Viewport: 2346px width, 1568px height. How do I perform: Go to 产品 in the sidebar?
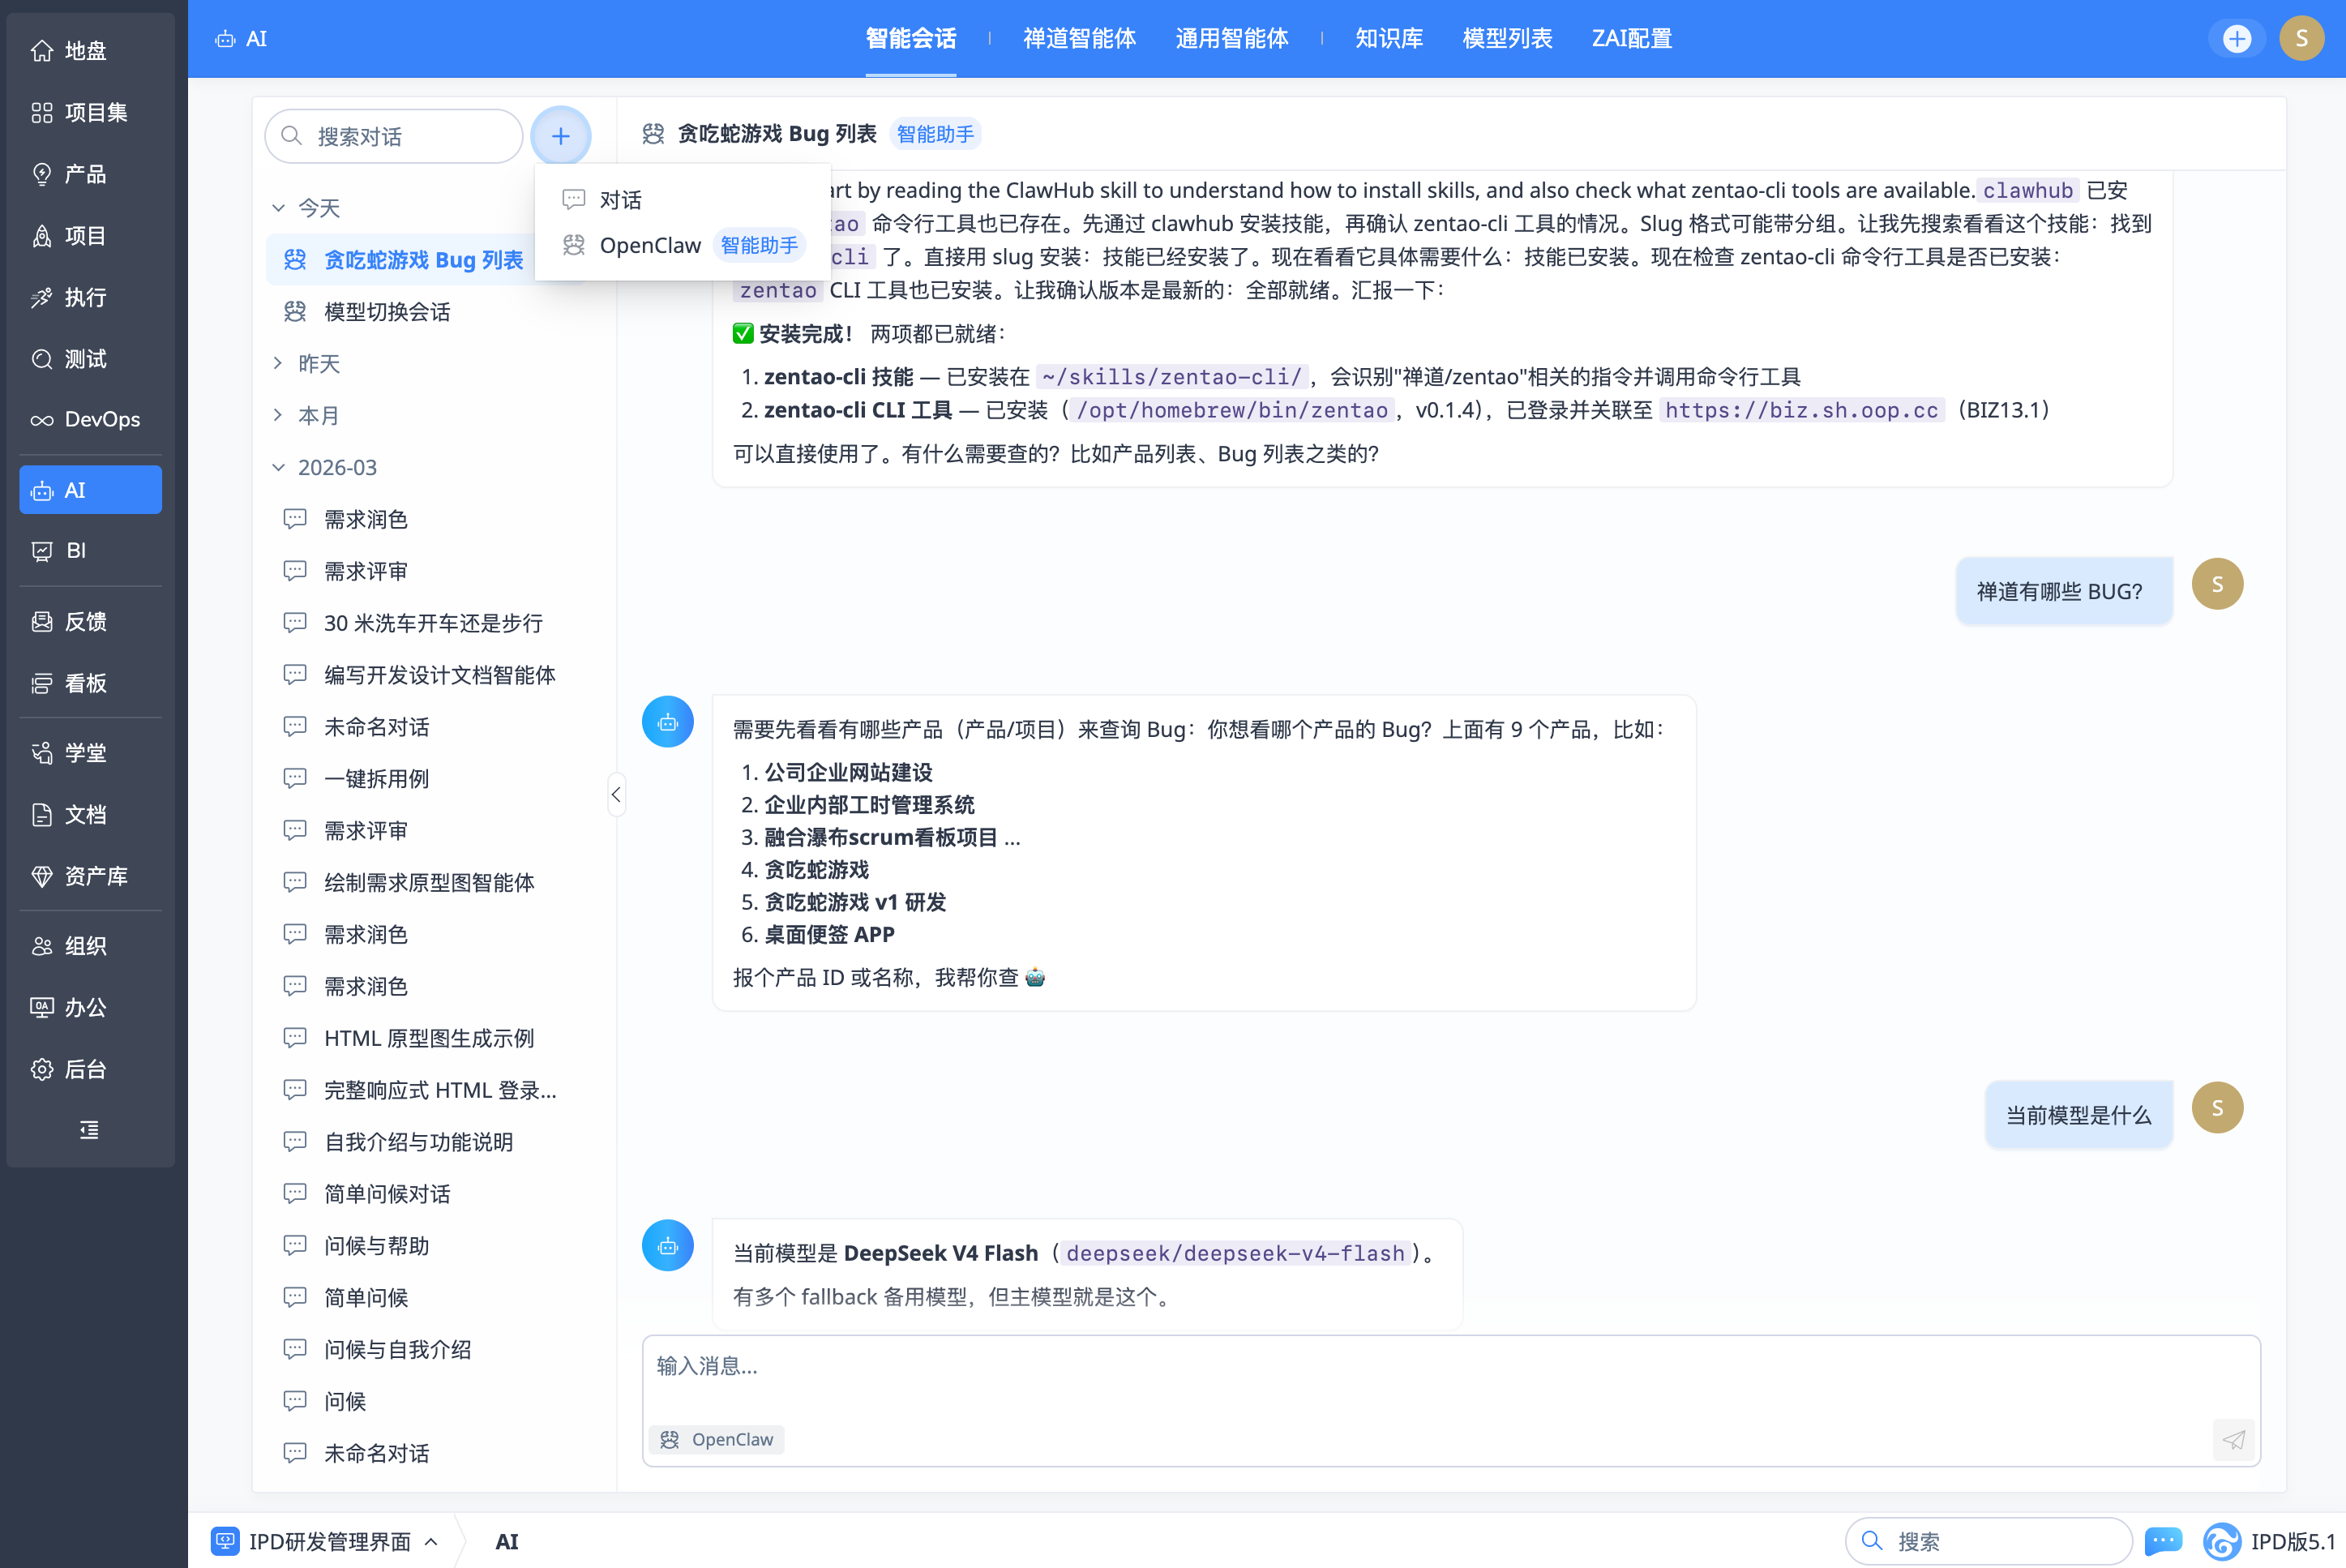90,174
